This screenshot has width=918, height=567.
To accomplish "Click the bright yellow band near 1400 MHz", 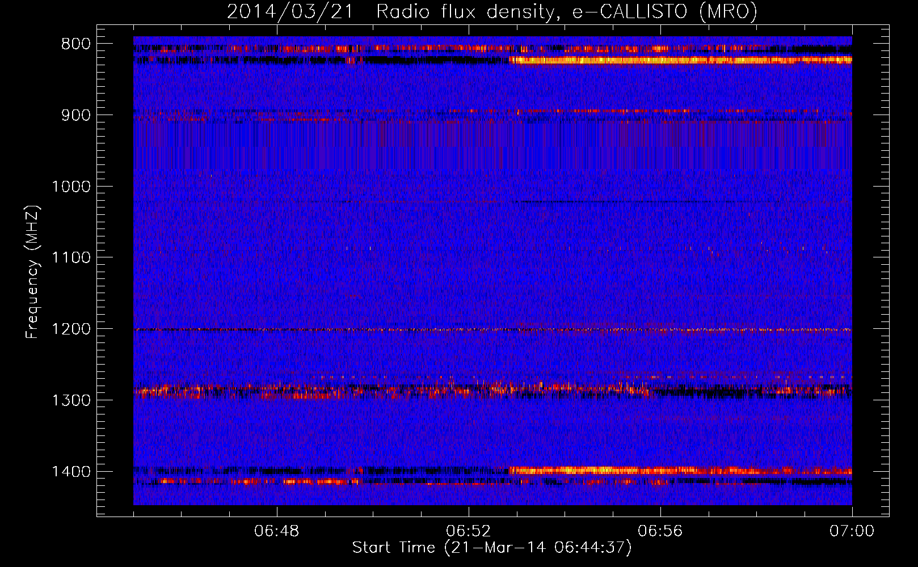I will pyautogui.click(x=681, y=471).
